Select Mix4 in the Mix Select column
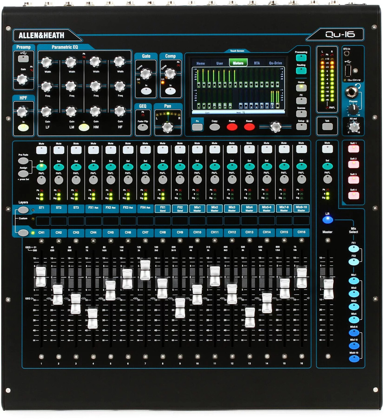The height and width of the screenshot is (419, 384). [x=354, y=319]
